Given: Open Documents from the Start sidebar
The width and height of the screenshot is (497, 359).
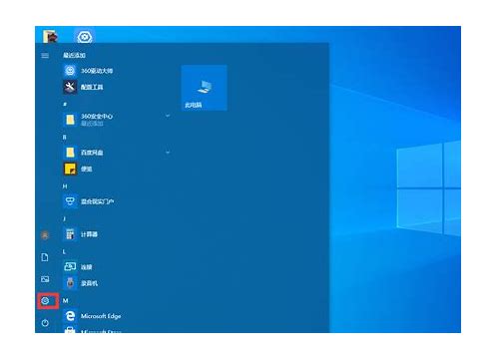Looking at the screenshot, I should [x=45, y=257].
